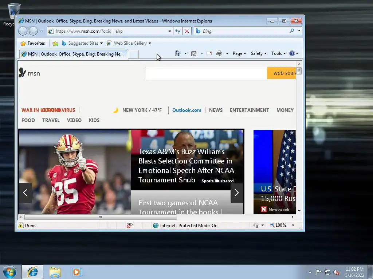This screenshot has height=279, width=373.
Task: Click the orange web search button
Action: point(282,73)
